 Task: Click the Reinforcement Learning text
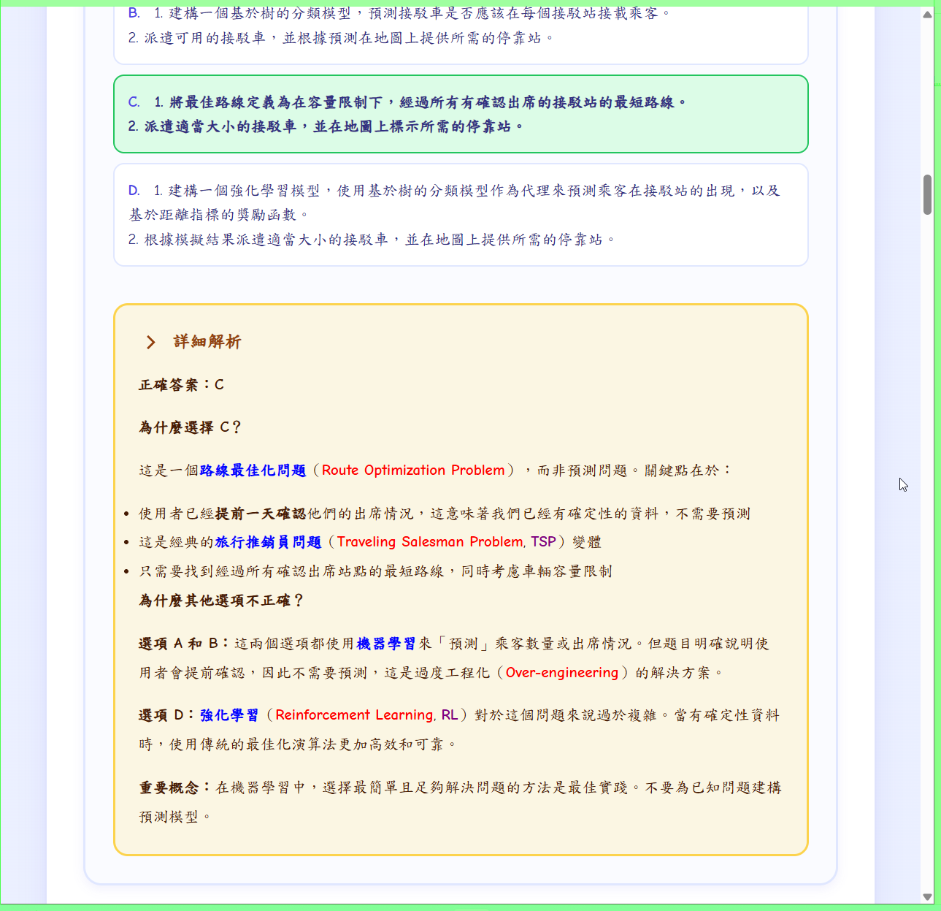coord(355,715)
